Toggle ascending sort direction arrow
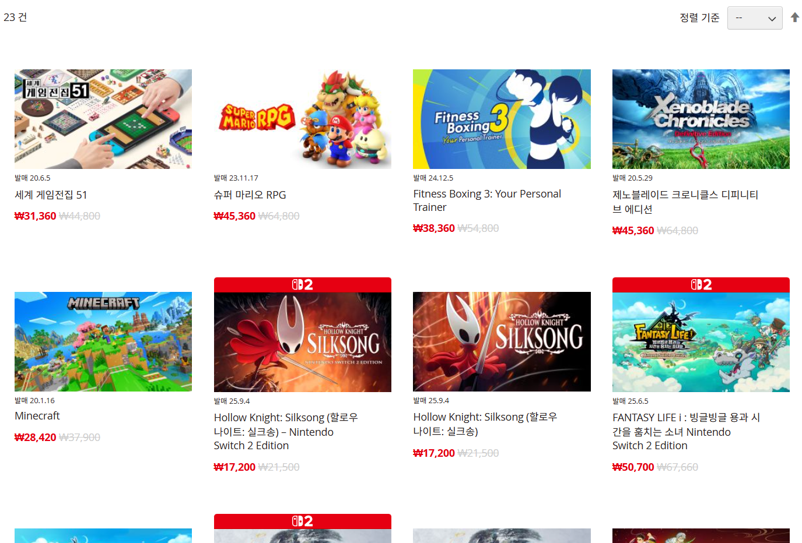The width and height of the screenshot is (802, 543). 794,17
